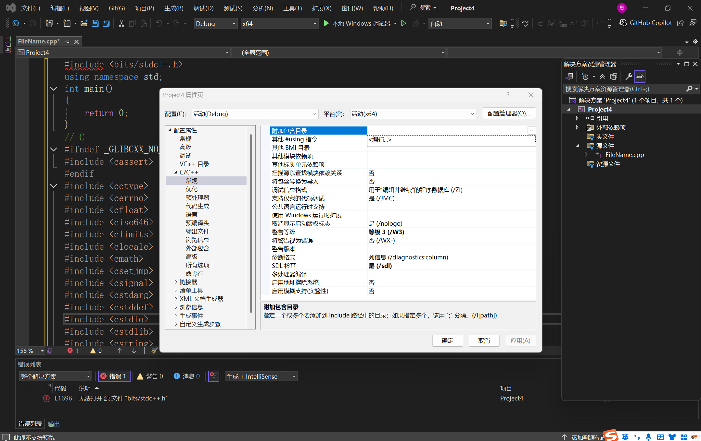This screenshot has width=701, height=441.
Task: Click the Save All toolbar icon
Action: click(106, 23)
